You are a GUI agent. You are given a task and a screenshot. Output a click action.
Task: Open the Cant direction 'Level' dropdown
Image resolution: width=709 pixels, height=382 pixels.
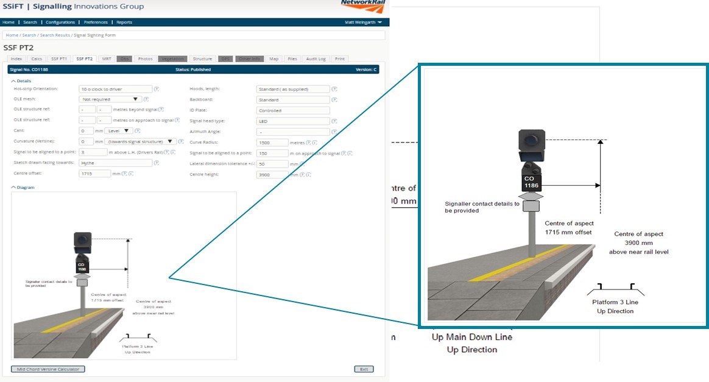coord(118,130)
